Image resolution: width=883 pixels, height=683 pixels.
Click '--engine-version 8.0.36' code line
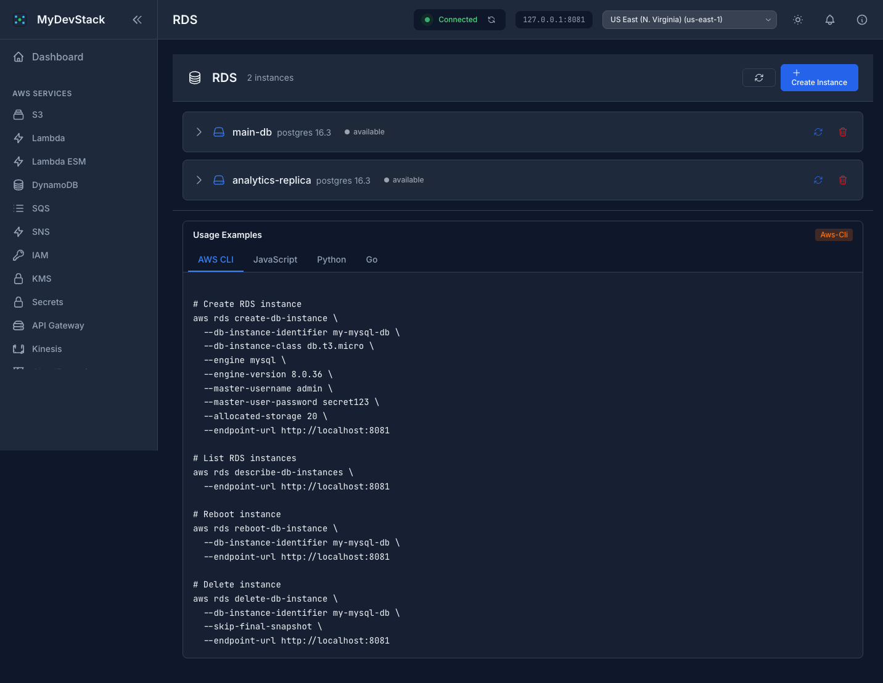(268, 374)
